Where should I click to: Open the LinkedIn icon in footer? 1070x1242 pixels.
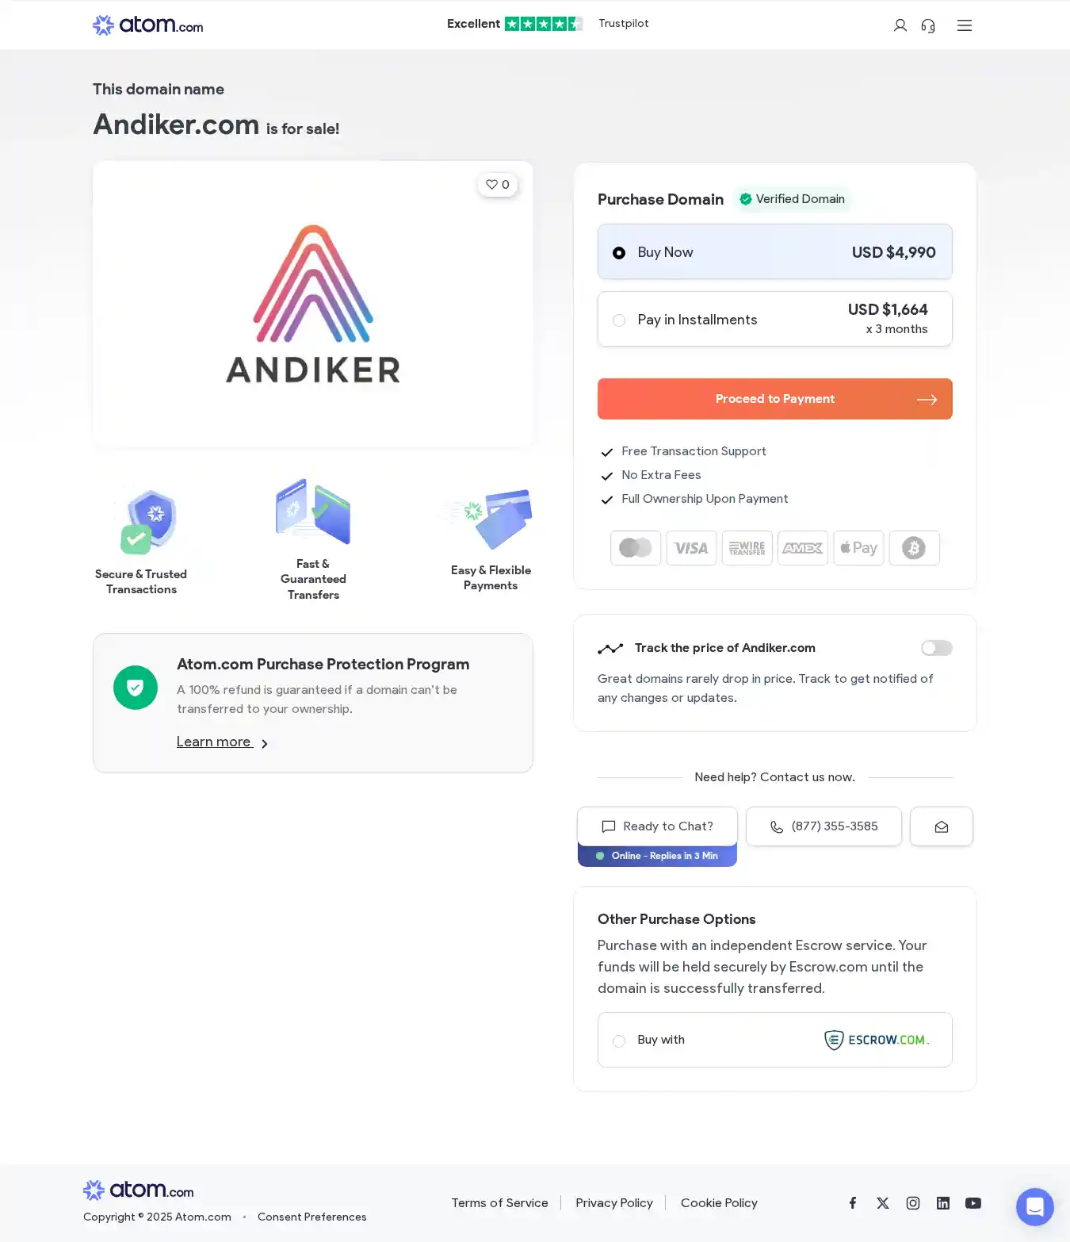(x=943, y=1203)
